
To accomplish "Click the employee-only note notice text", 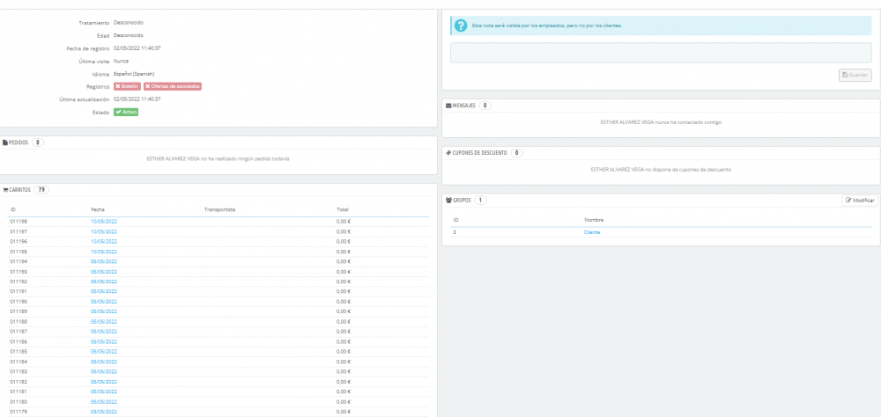I will 547,26.
